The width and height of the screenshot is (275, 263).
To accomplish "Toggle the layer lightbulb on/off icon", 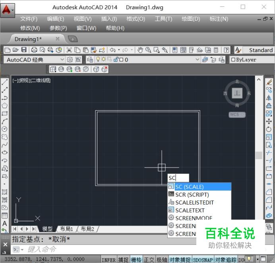I will pyautogui.click(x=98, y=59).
